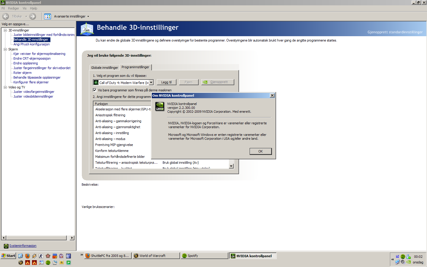Click the Spotify system tray icon
The width and height of the screenshot is (427, 267).
(403, 257)
